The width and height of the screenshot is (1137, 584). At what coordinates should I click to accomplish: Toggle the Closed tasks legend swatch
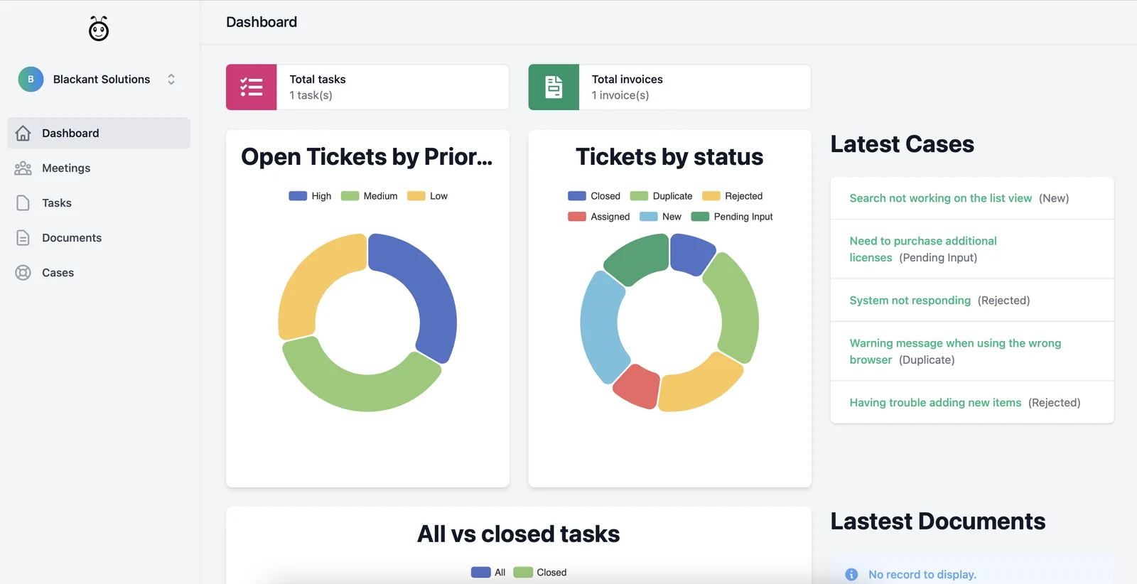click(523, 573)
